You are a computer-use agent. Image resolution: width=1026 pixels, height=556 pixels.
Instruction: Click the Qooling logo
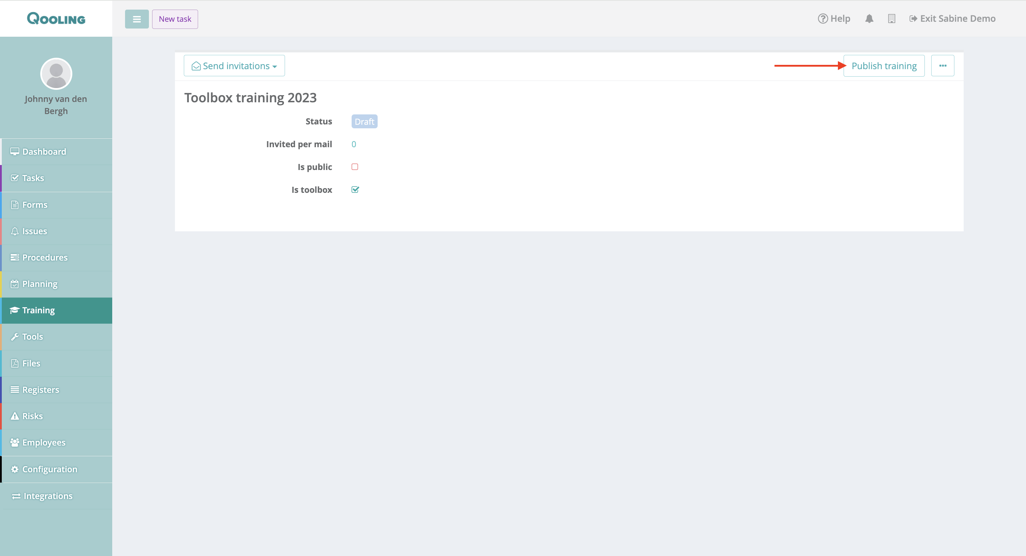click(x=56, y=18)
